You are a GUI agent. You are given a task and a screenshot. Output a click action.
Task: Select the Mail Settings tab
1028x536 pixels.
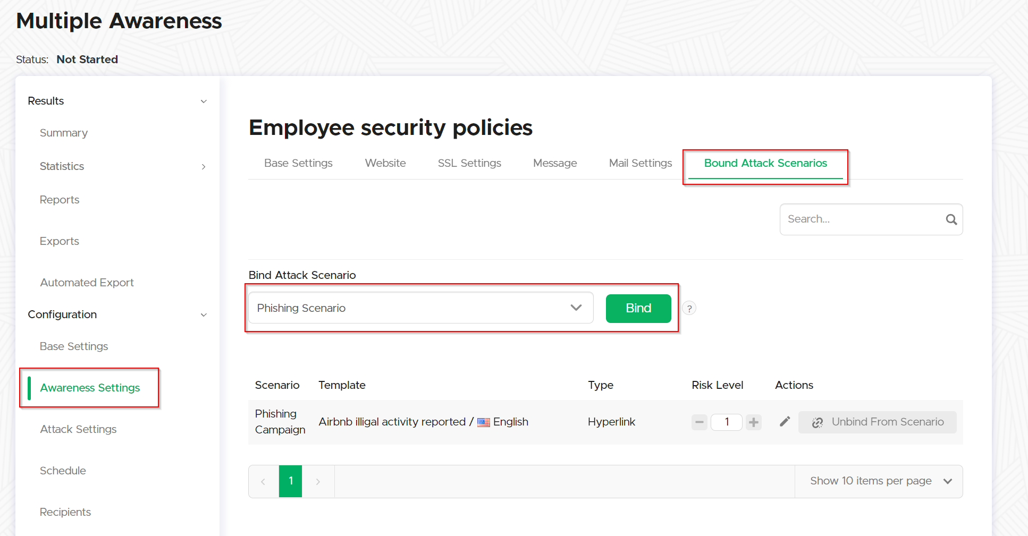tap(641, 163)
